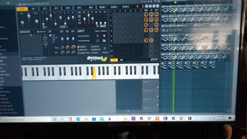Select the next preset arrow
Screen dimensions: 247x139
pos(151,2)
